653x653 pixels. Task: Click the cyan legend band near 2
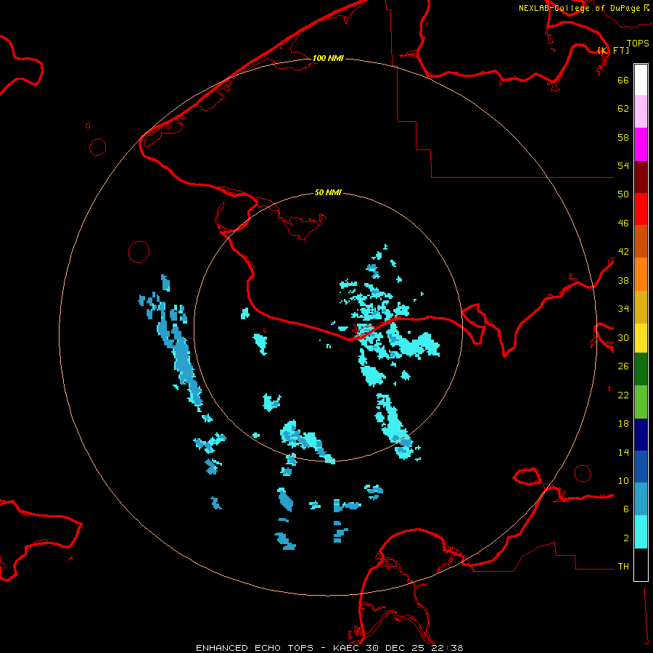pyautogui.click(x=641, y=532)
